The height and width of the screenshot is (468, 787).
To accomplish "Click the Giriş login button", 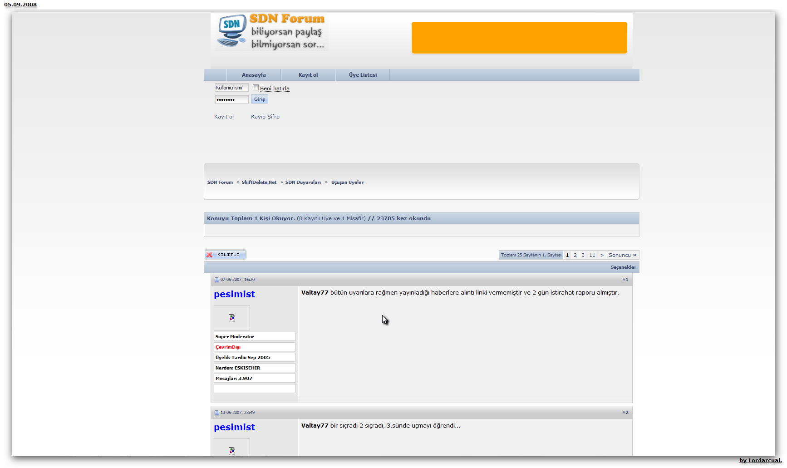I will point(260,99).
